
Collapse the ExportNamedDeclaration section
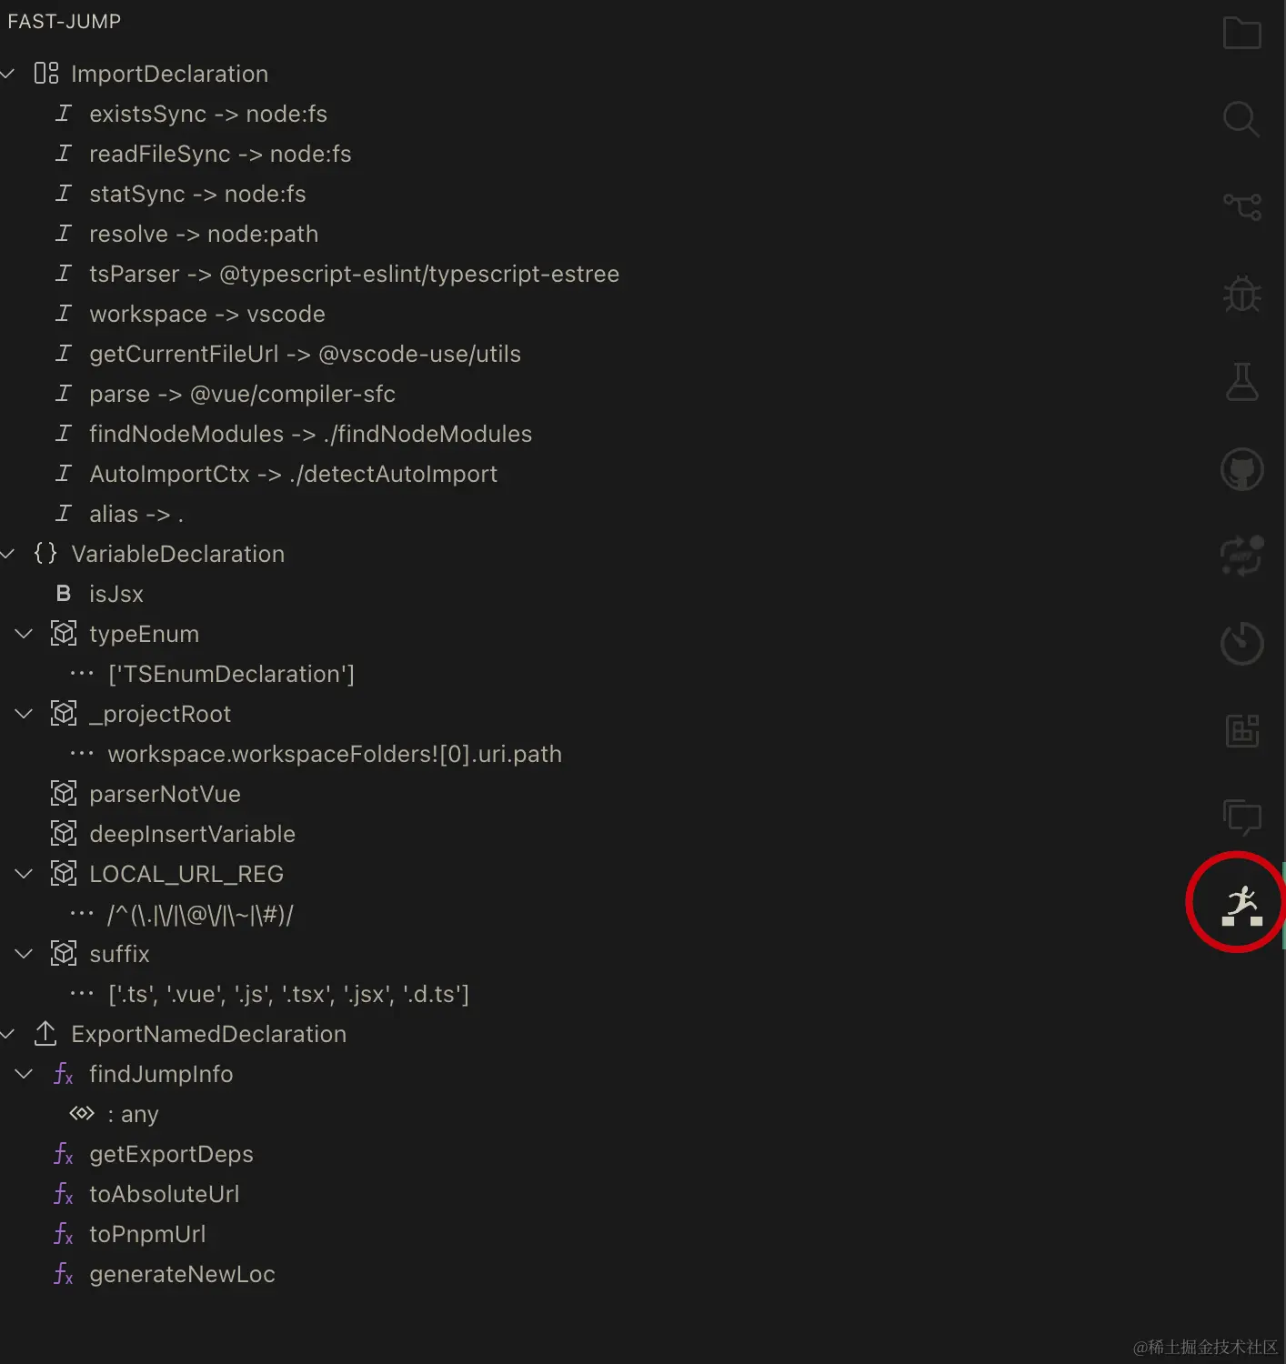[8, 1034]
